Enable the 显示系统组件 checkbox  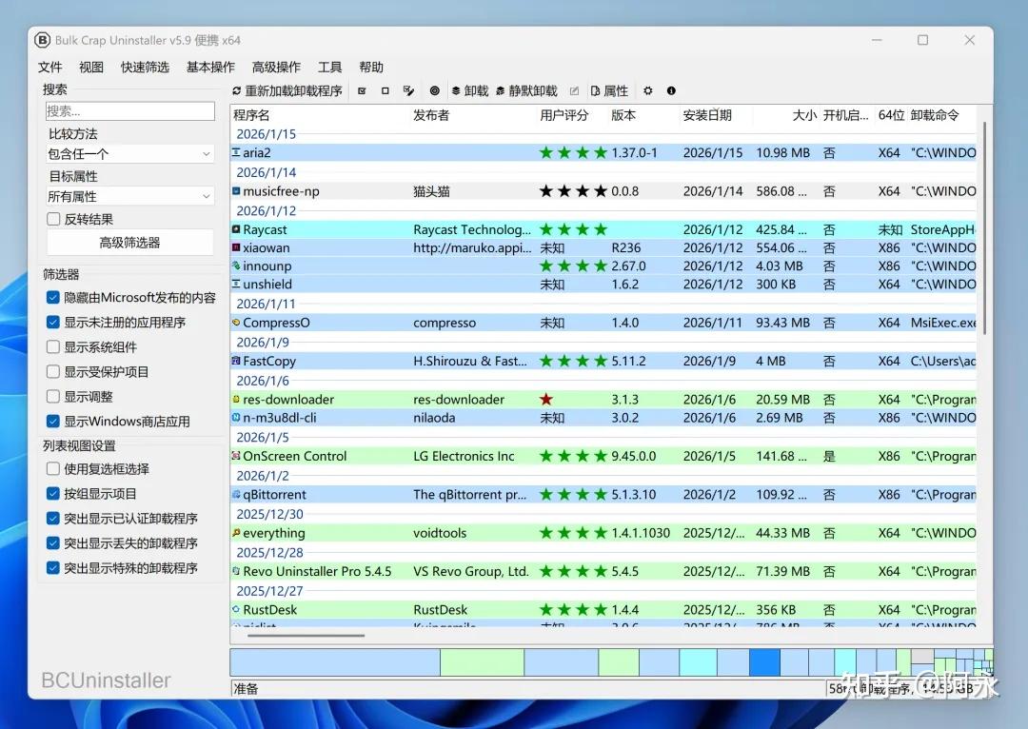pos(53,346)
